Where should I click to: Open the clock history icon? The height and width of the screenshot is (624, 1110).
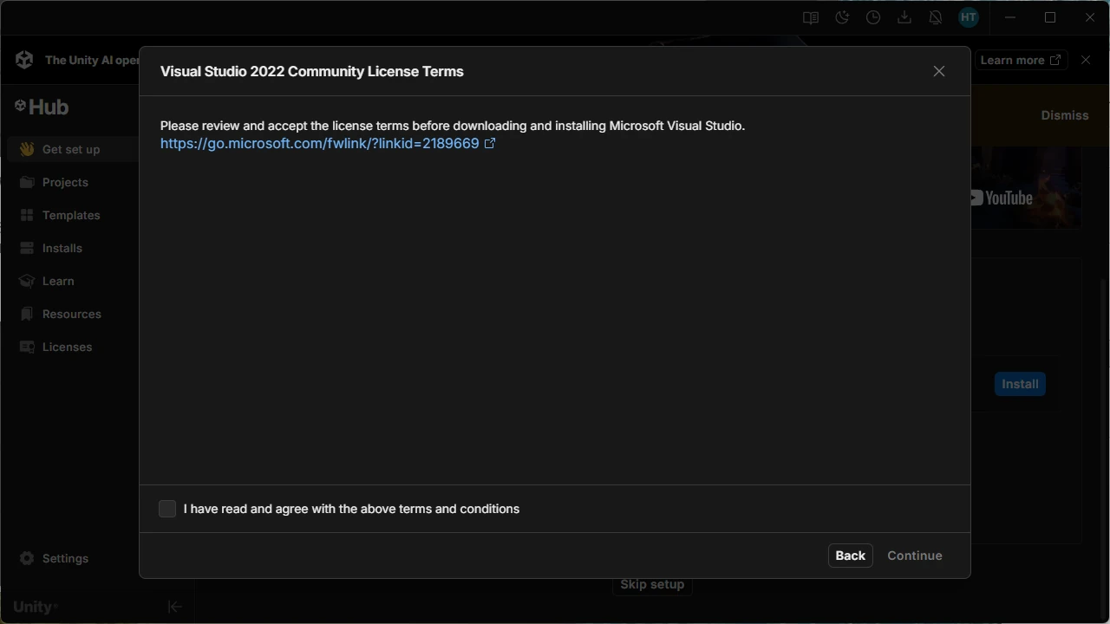point(873,17)
